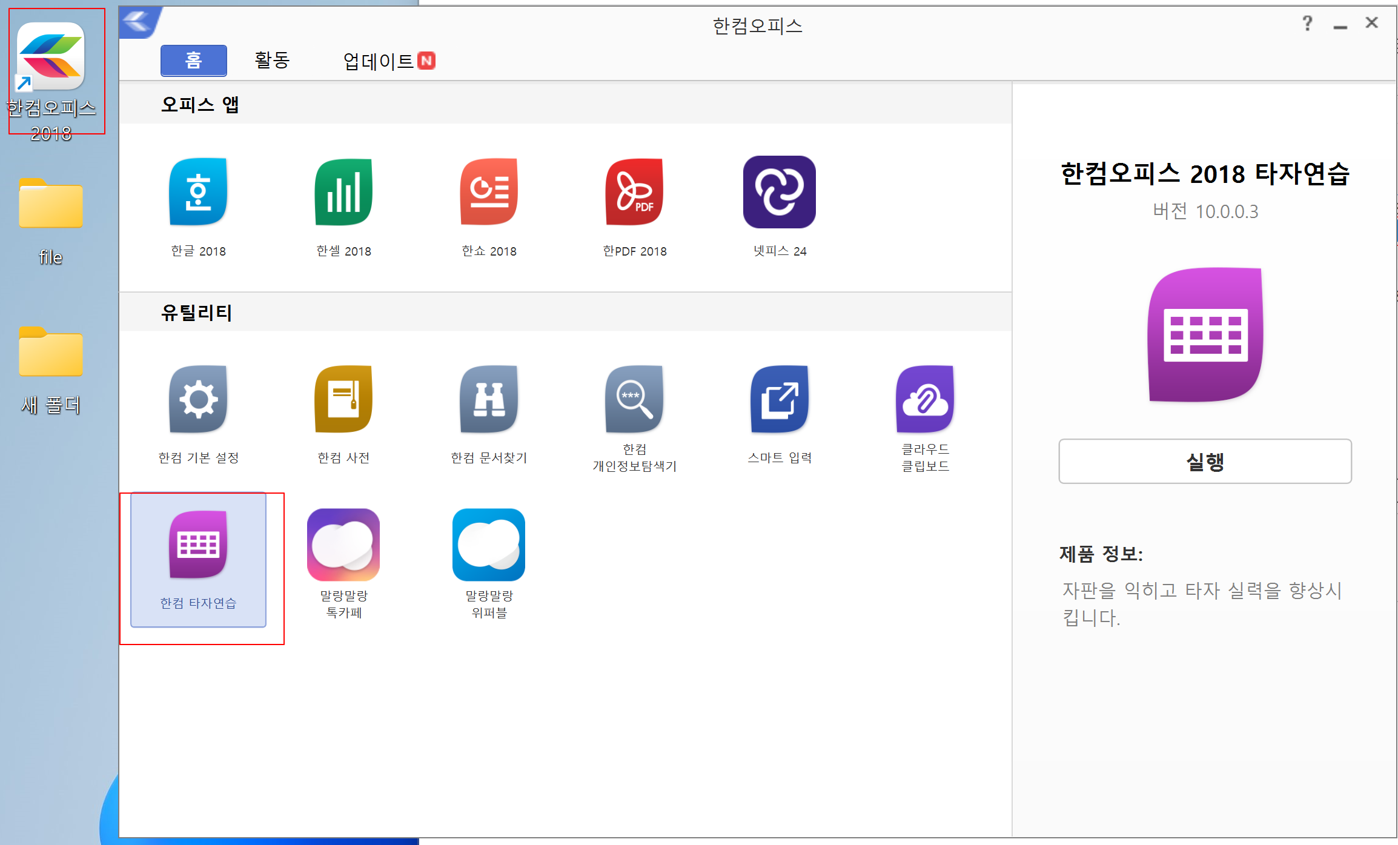Click the 자판을 익히고 description text
The image size is (1398, 845).
pyautogui.click(x=1203, y=604)
